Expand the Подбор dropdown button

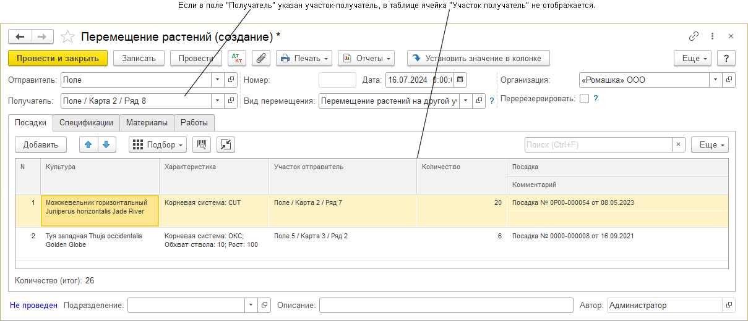tap(159, 144)
